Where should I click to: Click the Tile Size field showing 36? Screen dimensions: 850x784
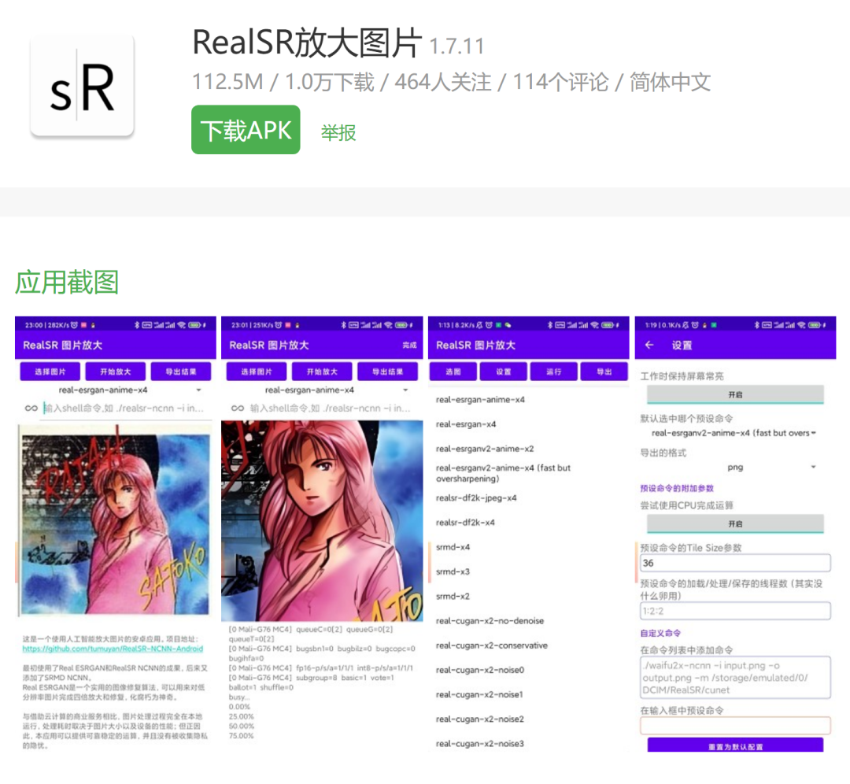point(735,563)
